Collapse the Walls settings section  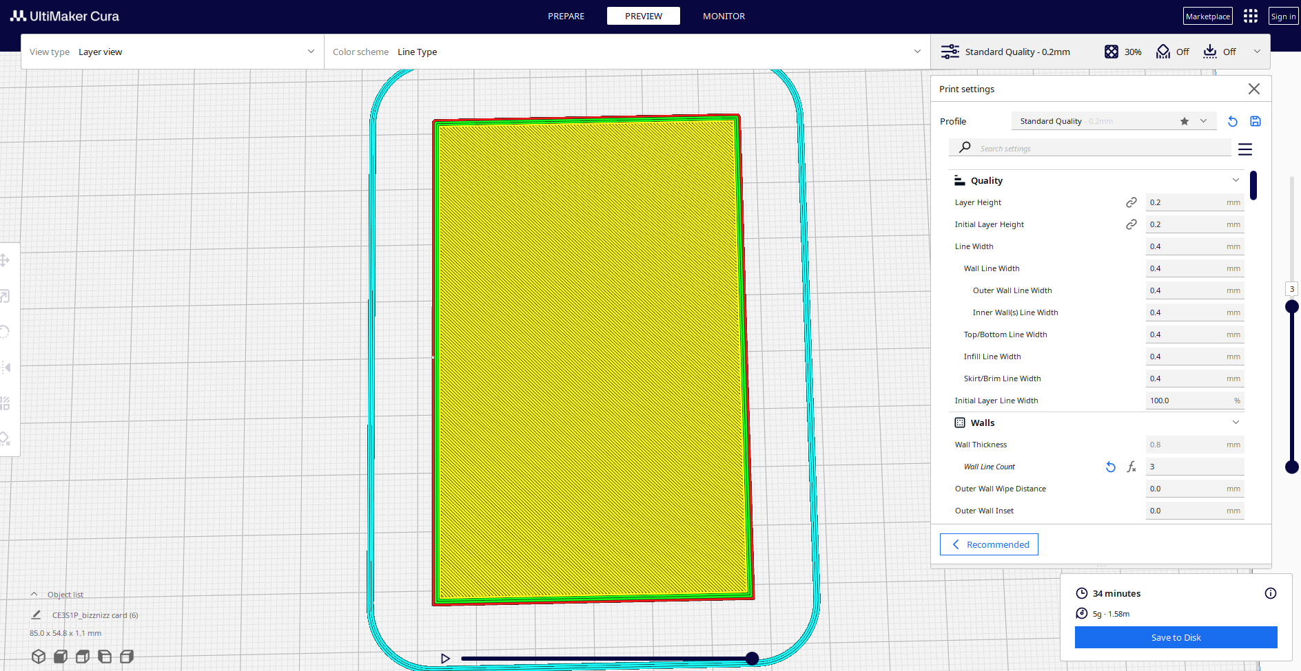point(1235,423)
